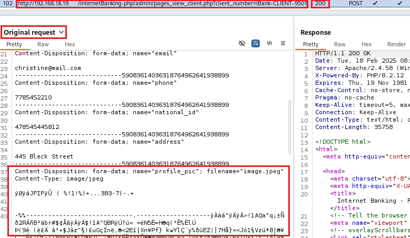Click the Cache-Control response header
This screenshot has height=238, width=410.
[363, 90]
